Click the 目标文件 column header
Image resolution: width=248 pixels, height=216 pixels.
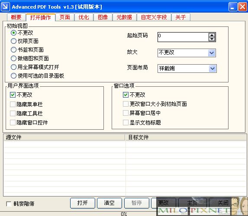186,137
